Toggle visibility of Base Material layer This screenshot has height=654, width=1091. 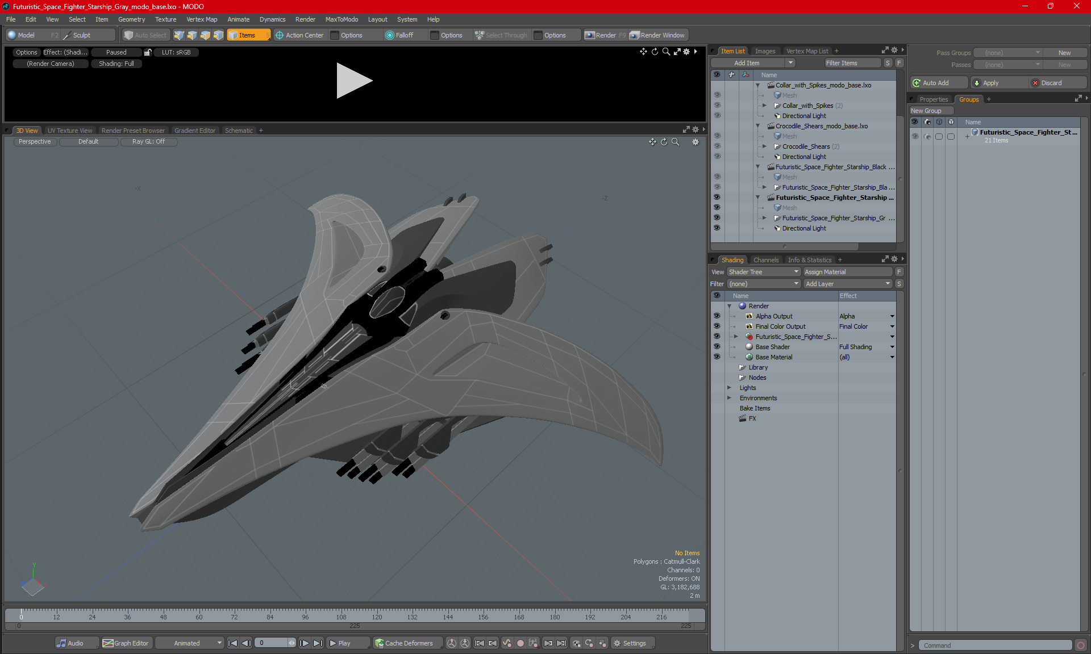(x=717, y=357)
